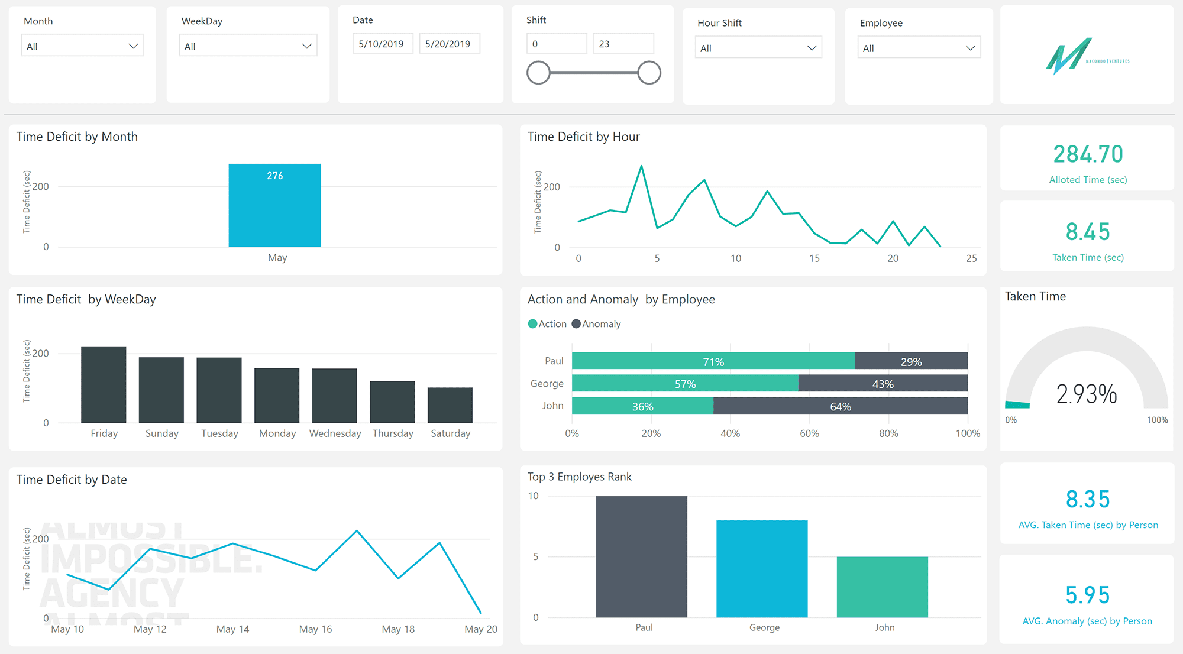
Task: Click the Action legend marker
Action: [x=532, y=324]
